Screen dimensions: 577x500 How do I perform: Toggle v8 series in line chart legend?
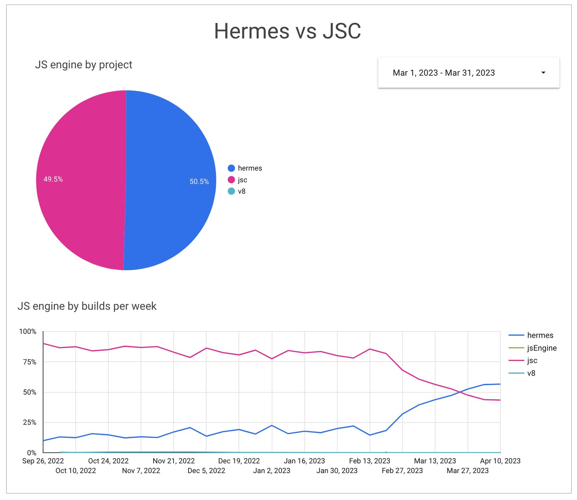(531, 373)
